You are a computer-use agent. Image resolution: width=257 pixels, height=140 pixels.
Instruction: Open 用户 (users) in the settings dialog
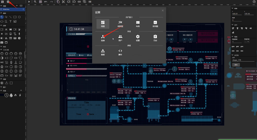click(x=120, y=38)
